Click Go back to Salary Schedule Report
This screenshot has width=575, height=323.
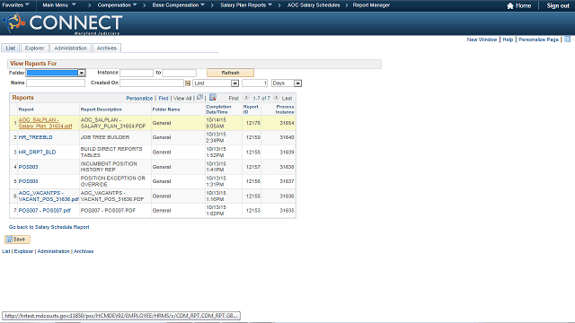tap(49, 227)
